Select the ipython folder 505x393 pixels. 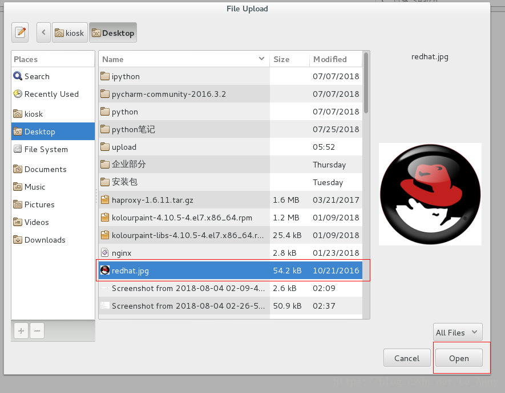(x=231, y=76)
